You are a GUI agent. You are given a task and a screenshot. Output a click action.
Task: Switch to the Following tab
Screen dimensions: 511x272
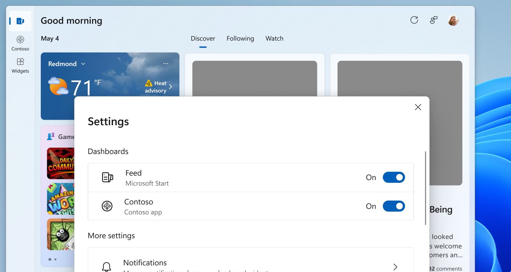coord(240,39)
